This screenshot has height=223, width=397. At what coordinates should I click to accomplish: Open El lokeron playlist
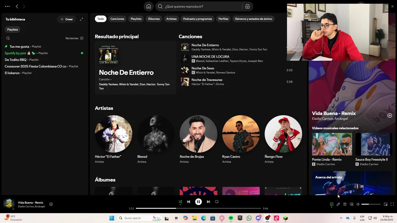44,73
